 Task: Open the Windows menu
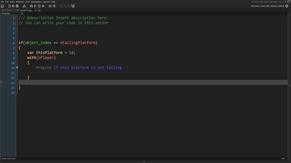[20, 2]
